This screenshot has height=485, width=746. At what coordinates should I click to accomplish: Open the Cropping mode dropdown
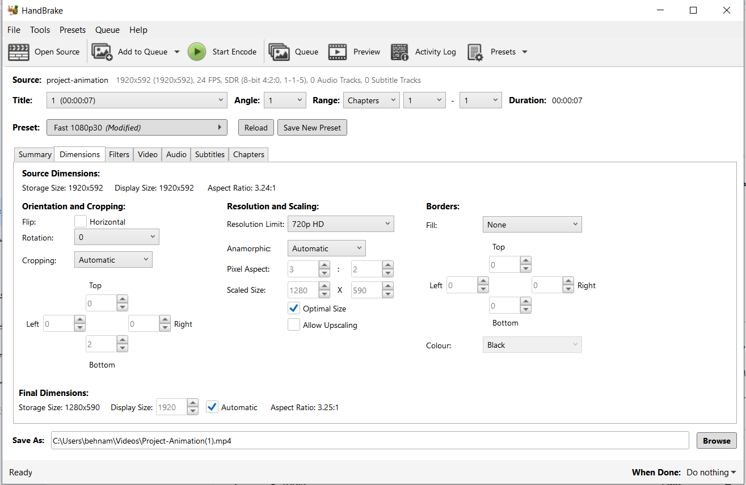pos(113,260)
